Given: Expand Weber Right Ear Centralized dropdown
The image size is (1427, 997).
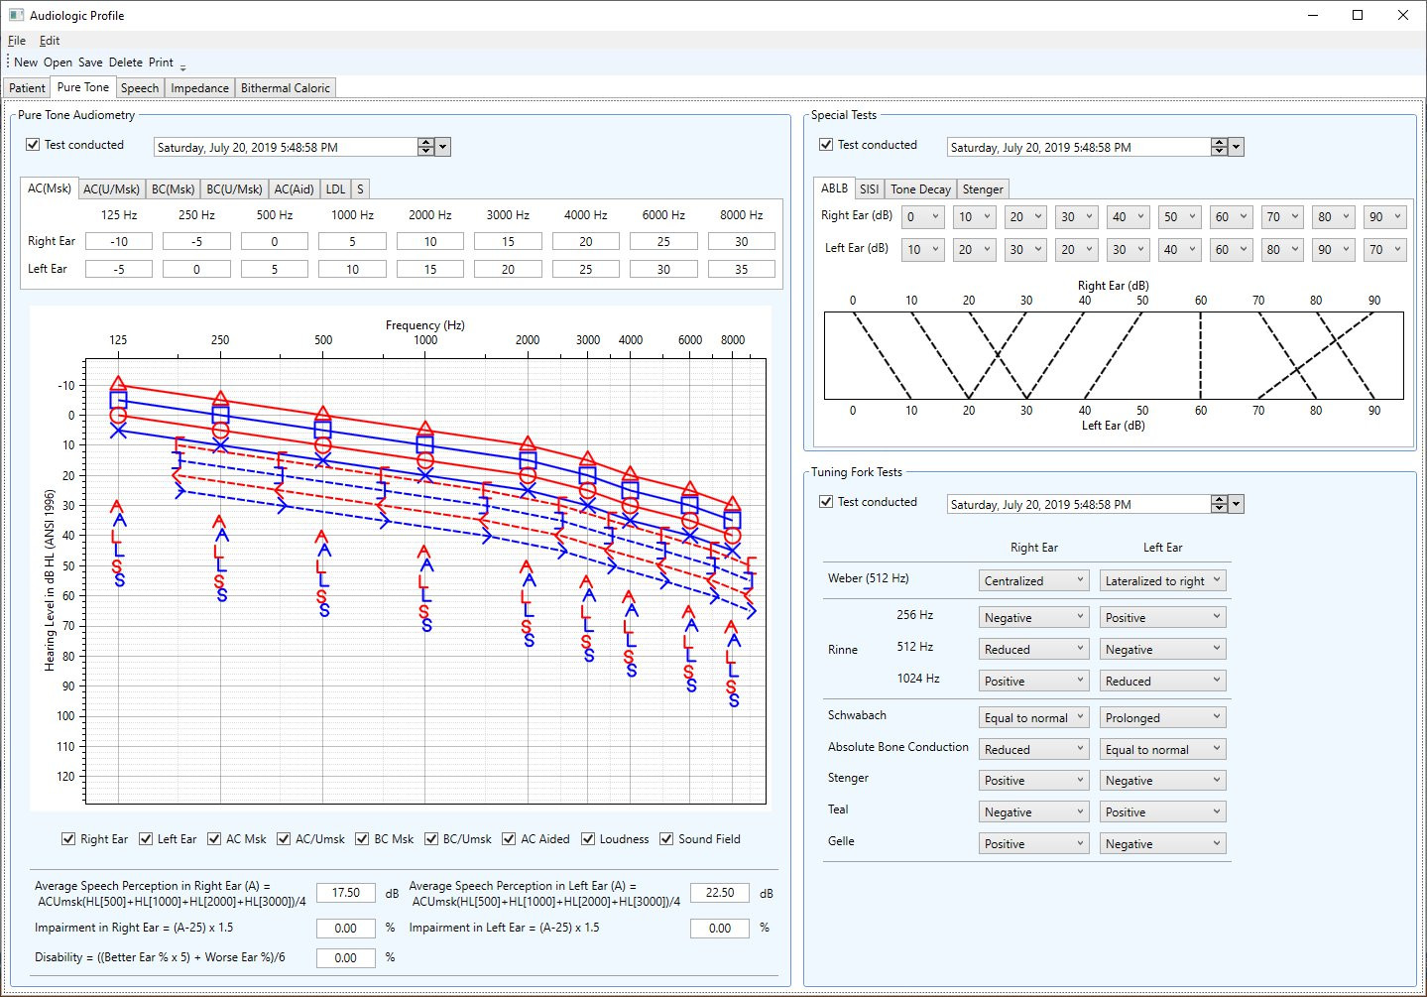Looking at the screenshot, I should [1034, 581].
